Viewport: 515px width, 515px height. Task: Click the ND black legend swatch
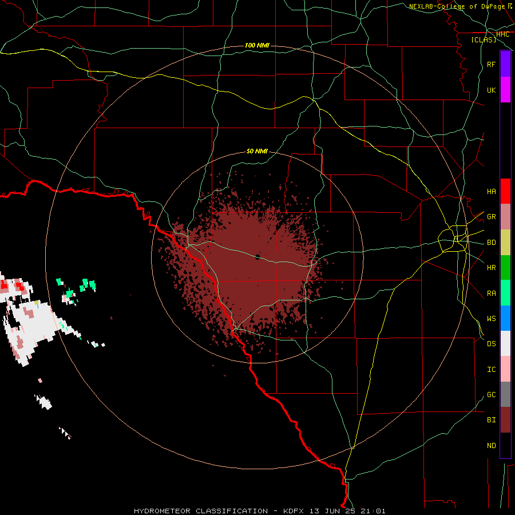coord(505,445)
